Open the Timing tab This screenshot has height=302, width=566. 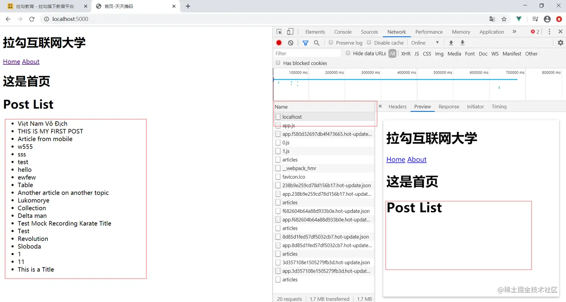(x=499, y=107)
